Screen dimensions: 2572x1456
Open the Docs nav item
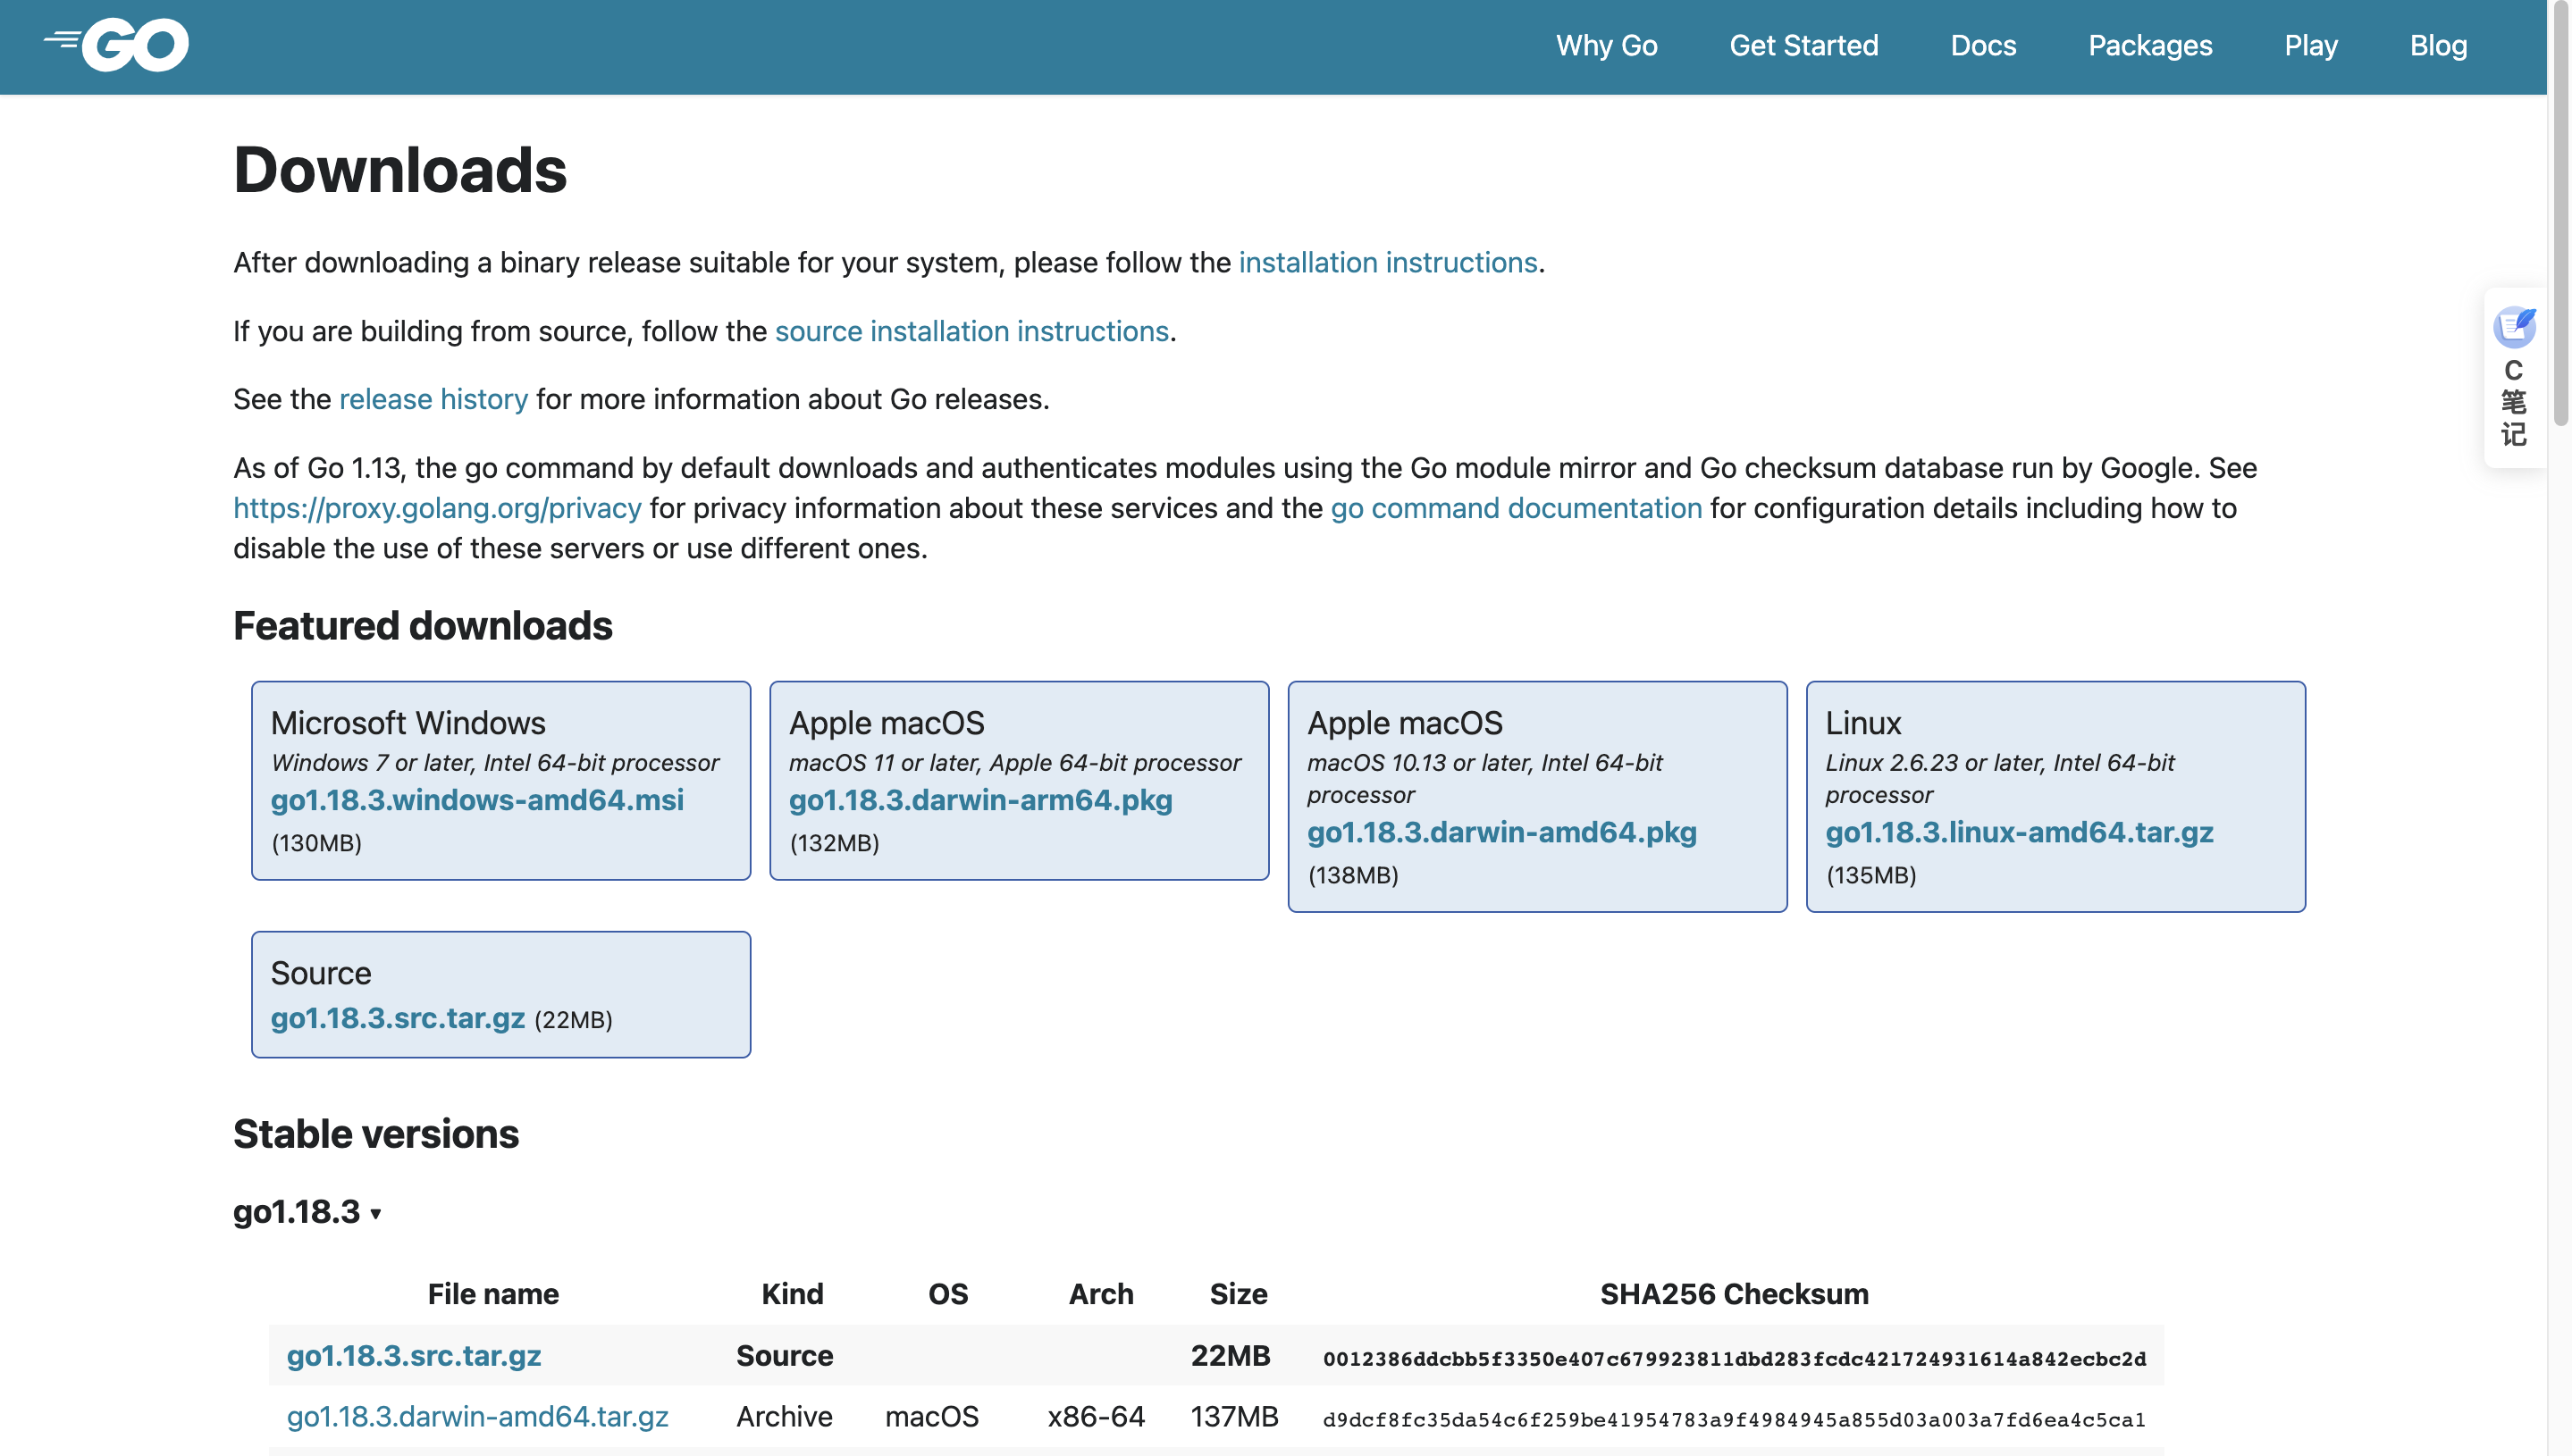[x=1983, y=45]
